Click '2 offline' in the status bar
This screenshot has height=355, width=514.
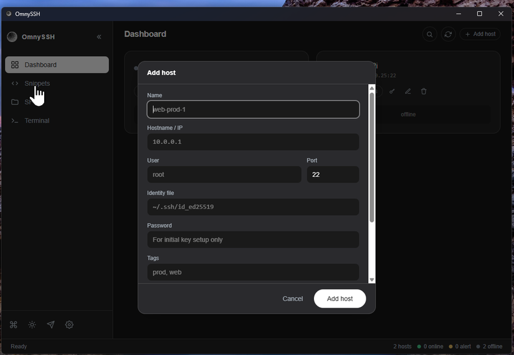point(490,346)
